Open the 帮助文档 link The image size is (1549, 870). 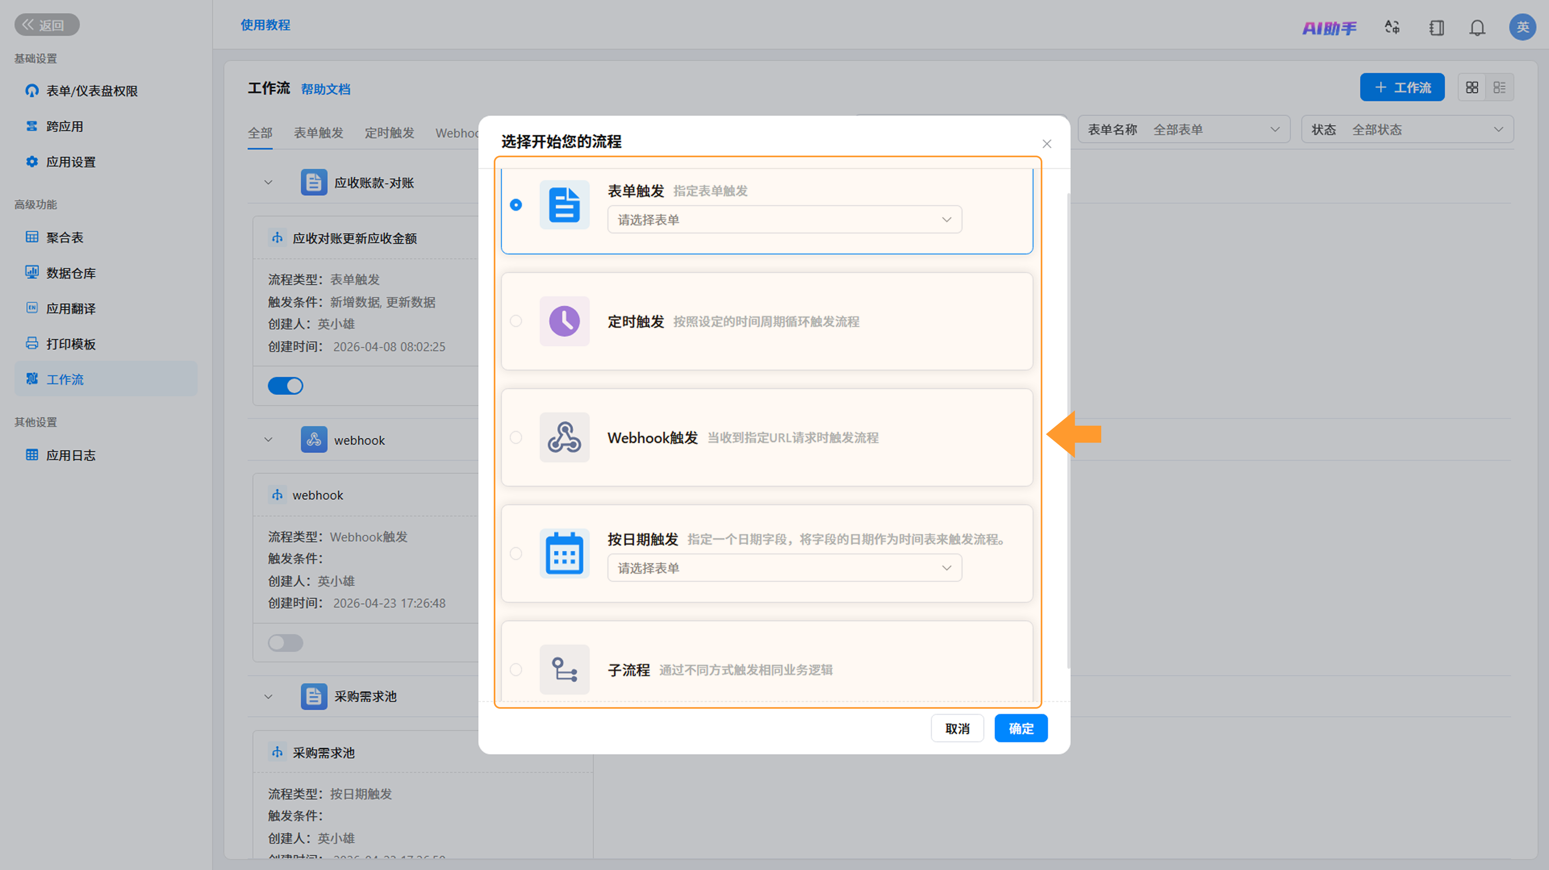325,89
